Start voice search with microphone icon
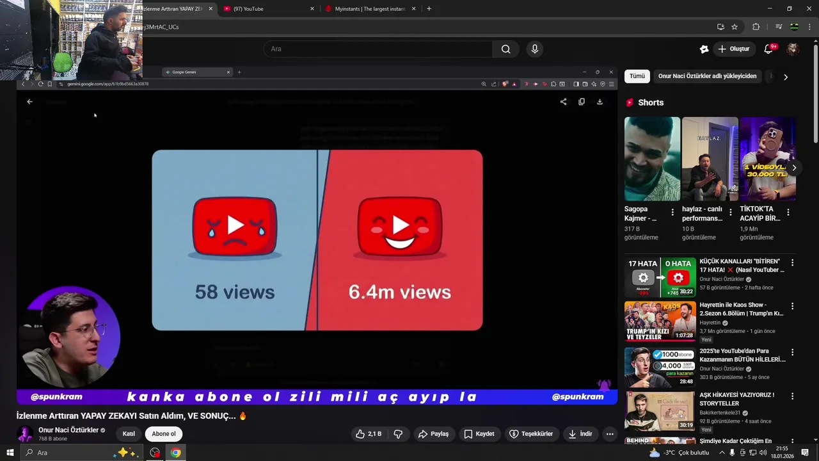The height and width of the screenshot is (461, 819). click(x=535, y=49)
